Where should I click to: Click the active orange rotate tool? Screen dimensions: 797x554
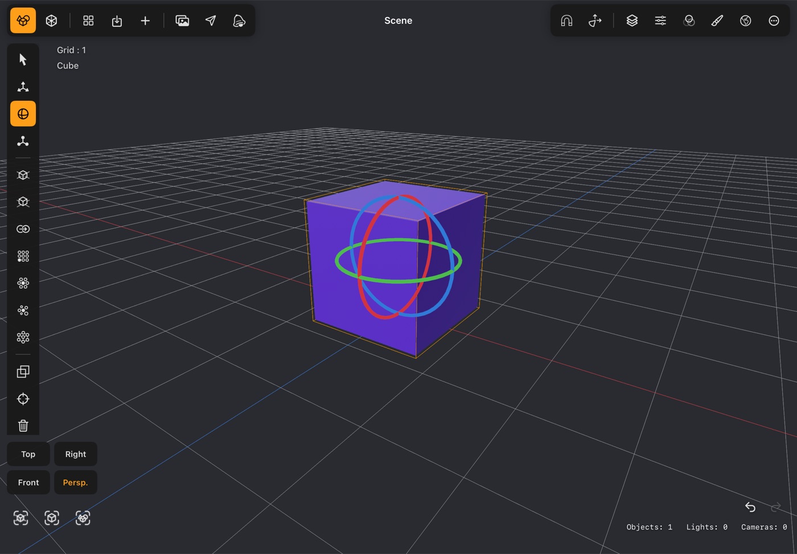pos(23,114)
